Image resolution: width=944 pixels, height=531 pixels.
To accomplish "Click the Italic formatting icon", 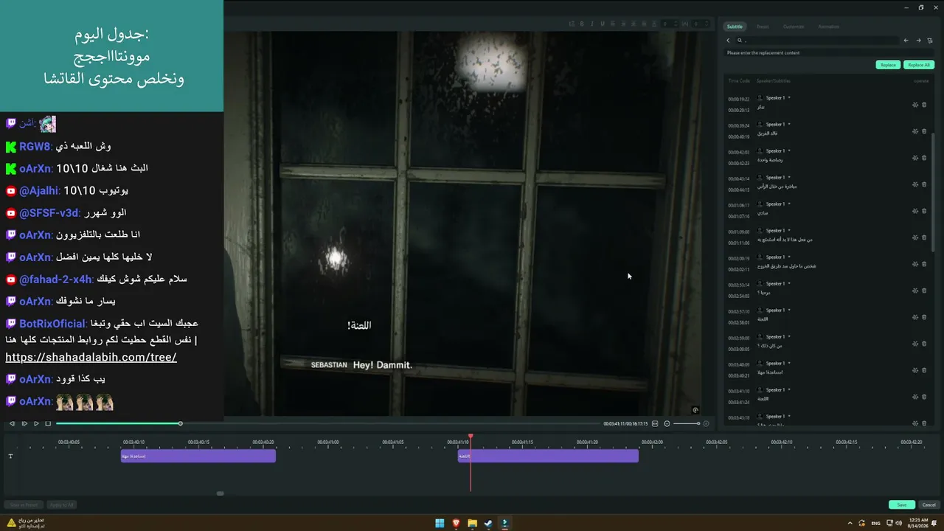I will [592, 24].
